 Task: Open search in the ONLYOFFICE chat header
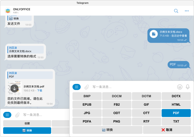176,11
